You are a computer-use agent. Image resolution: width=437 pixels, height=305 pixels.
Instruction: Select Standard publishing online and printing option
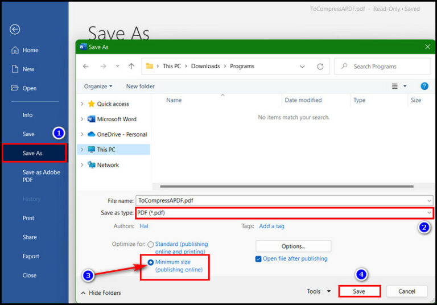[150, 245]
